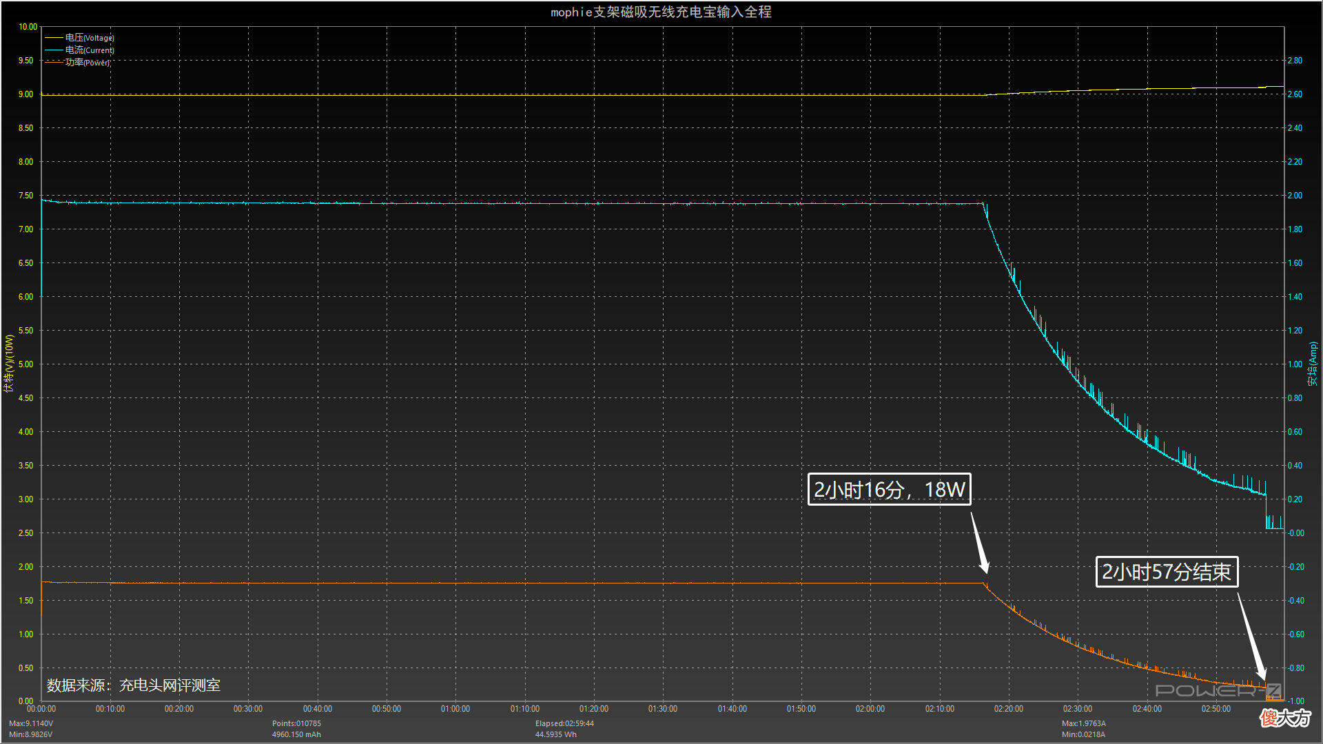Pick the 02:30:00 time axis label
The image size is (1323, 744).
pyautogui.click(x=1078, y=709)
